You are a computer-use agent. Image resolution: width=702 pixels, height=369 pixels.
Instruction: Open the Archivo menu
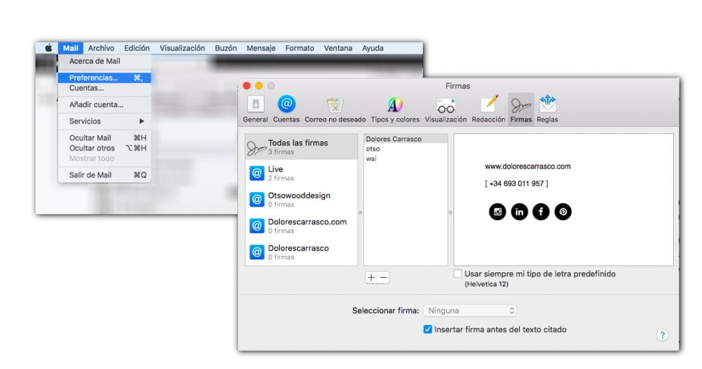point(101,48)
